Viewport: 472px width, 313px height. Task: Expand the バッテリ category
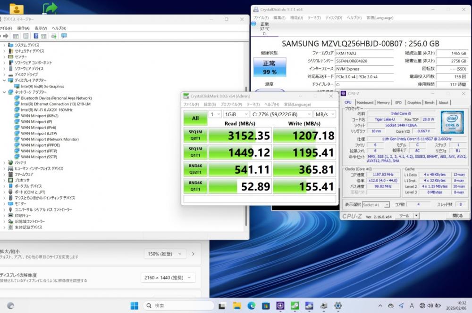point(4,162)
